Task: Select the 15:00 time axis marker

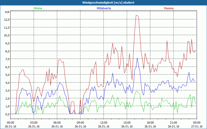Action: (x=127, y=123)
